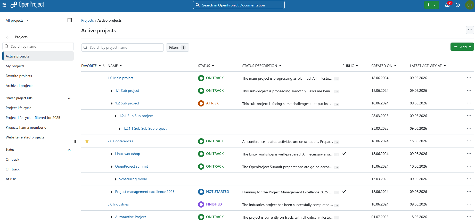
Task: Open row actions for Linux workshop
Action: tap(469, 154)
